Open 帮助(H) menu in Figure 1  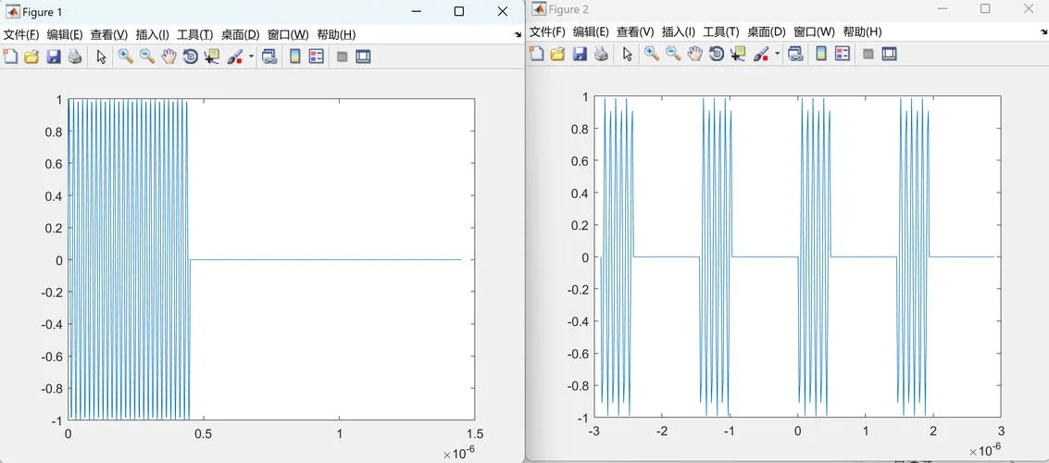tap(336, 34)
